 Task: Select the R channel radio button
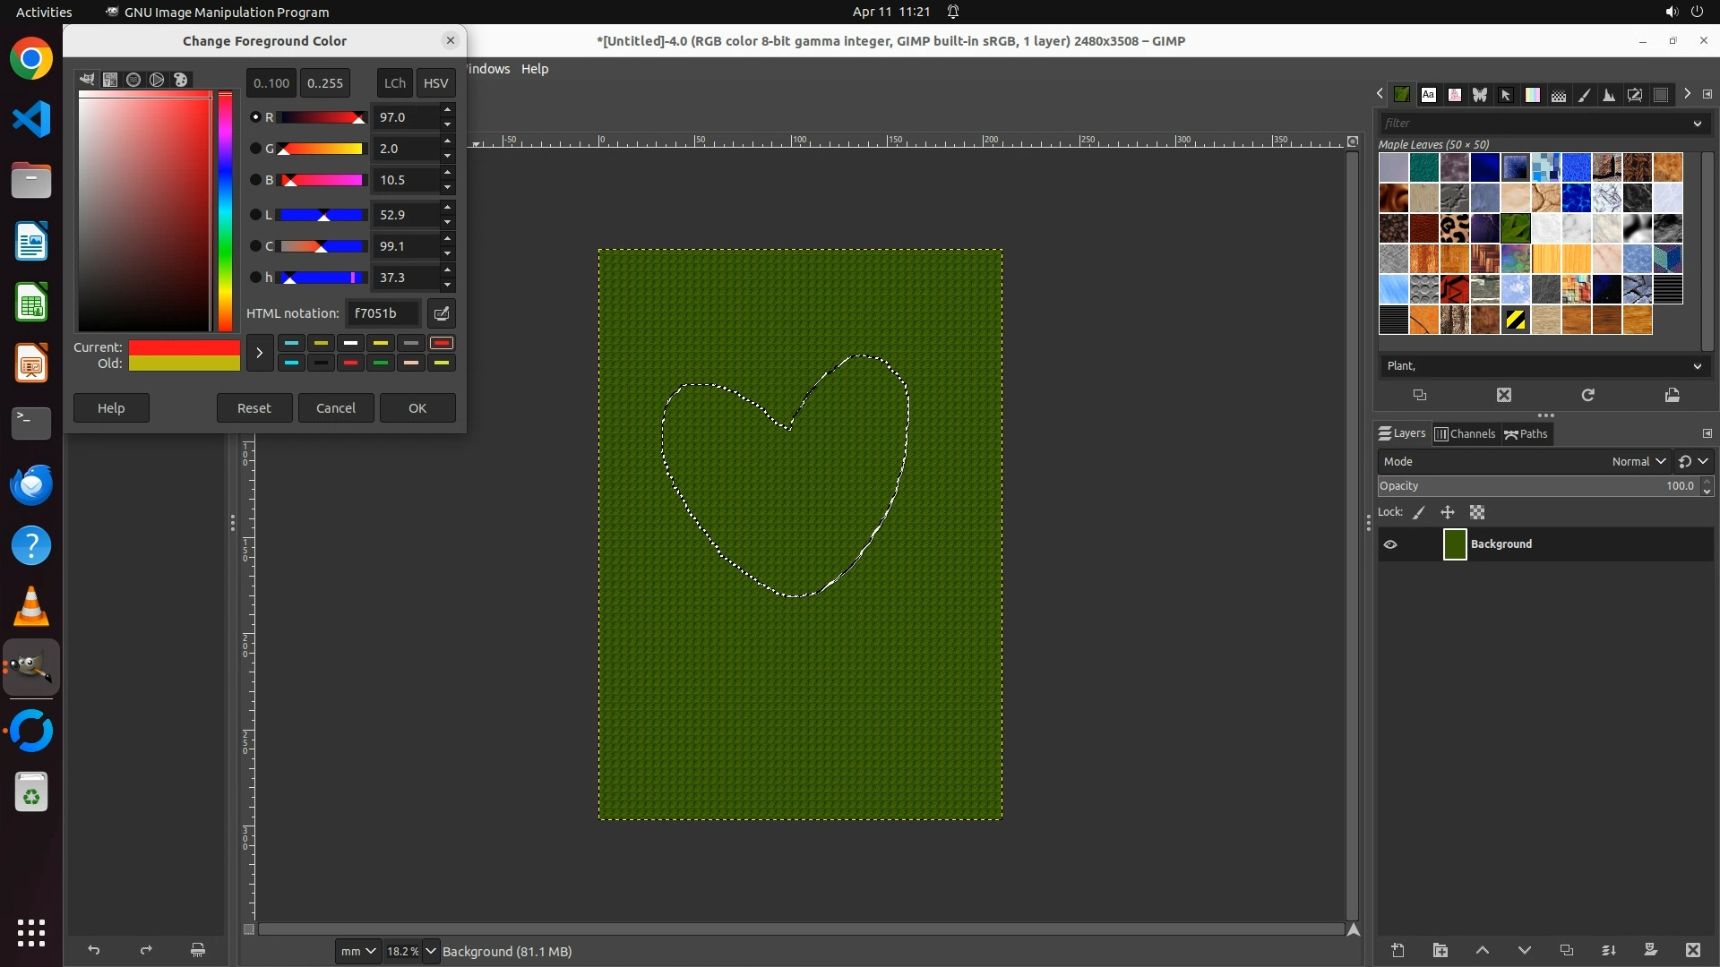click(255, 117)
